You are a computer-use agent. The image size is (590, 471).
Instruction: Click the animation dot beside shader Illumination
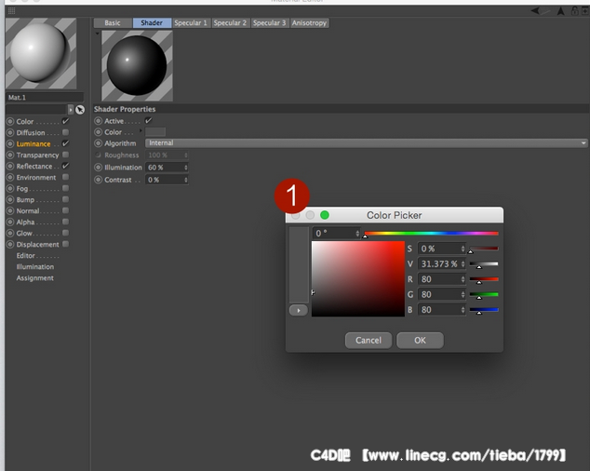point(99,168)
